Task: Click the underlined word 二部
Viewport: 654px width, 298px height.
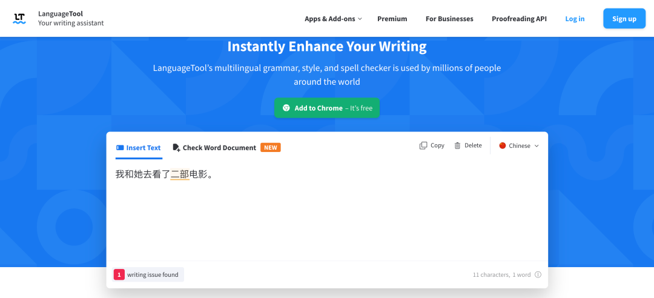Action: [x=180, y=174]
